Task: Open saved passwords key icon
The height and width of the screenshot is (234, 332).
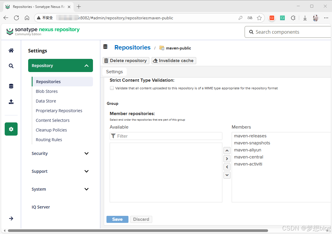Action: pyautogui.click(x=240, y=18)
